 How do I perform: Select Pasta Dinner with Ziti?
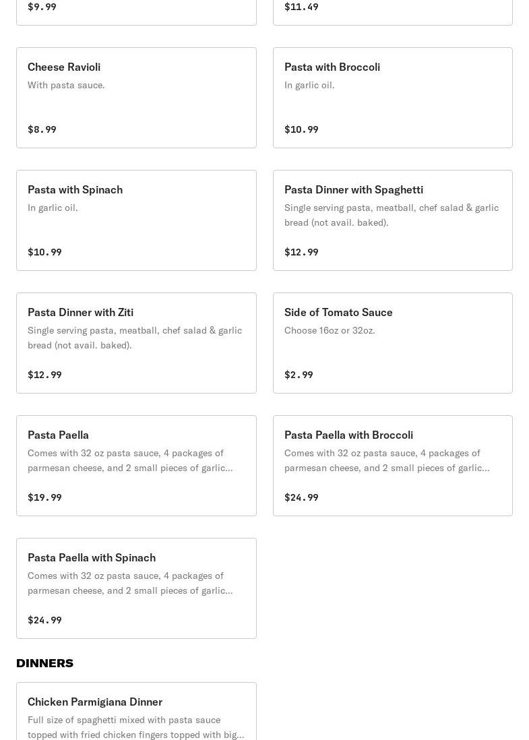pyautogui.click(x=136, y=343)
